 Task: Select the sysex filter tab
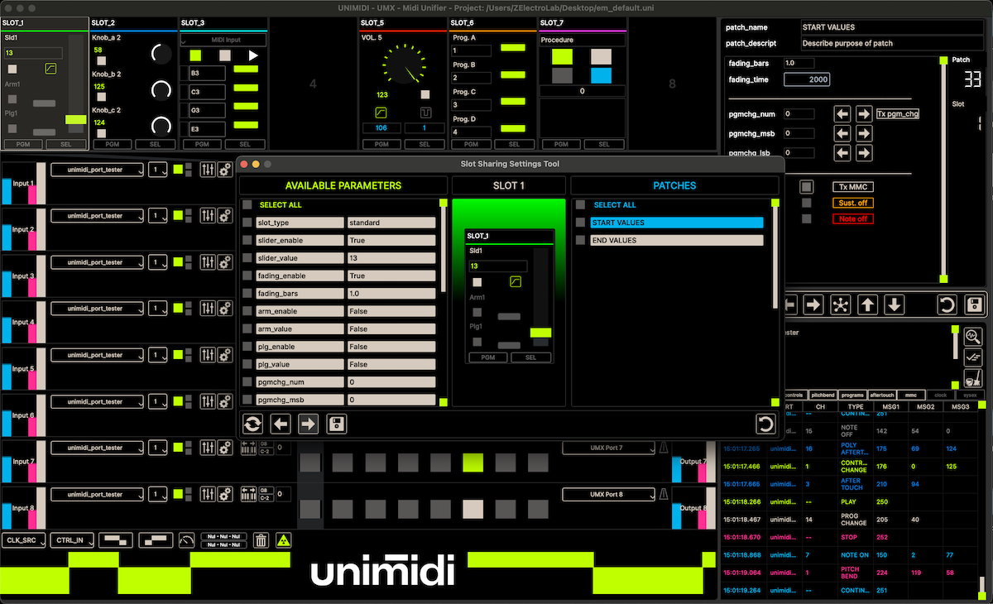tap(969, 395)
